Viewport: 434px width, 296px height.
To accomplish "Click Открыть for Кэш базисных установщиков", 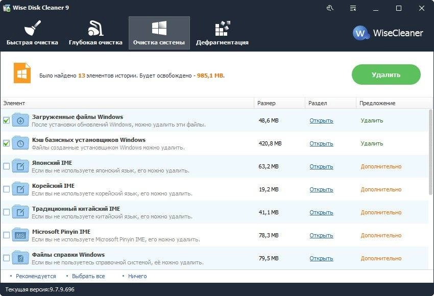I will [321, 143].
